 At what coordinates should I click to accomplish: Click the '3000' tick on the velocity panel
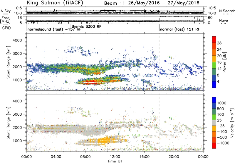(17, 114)
